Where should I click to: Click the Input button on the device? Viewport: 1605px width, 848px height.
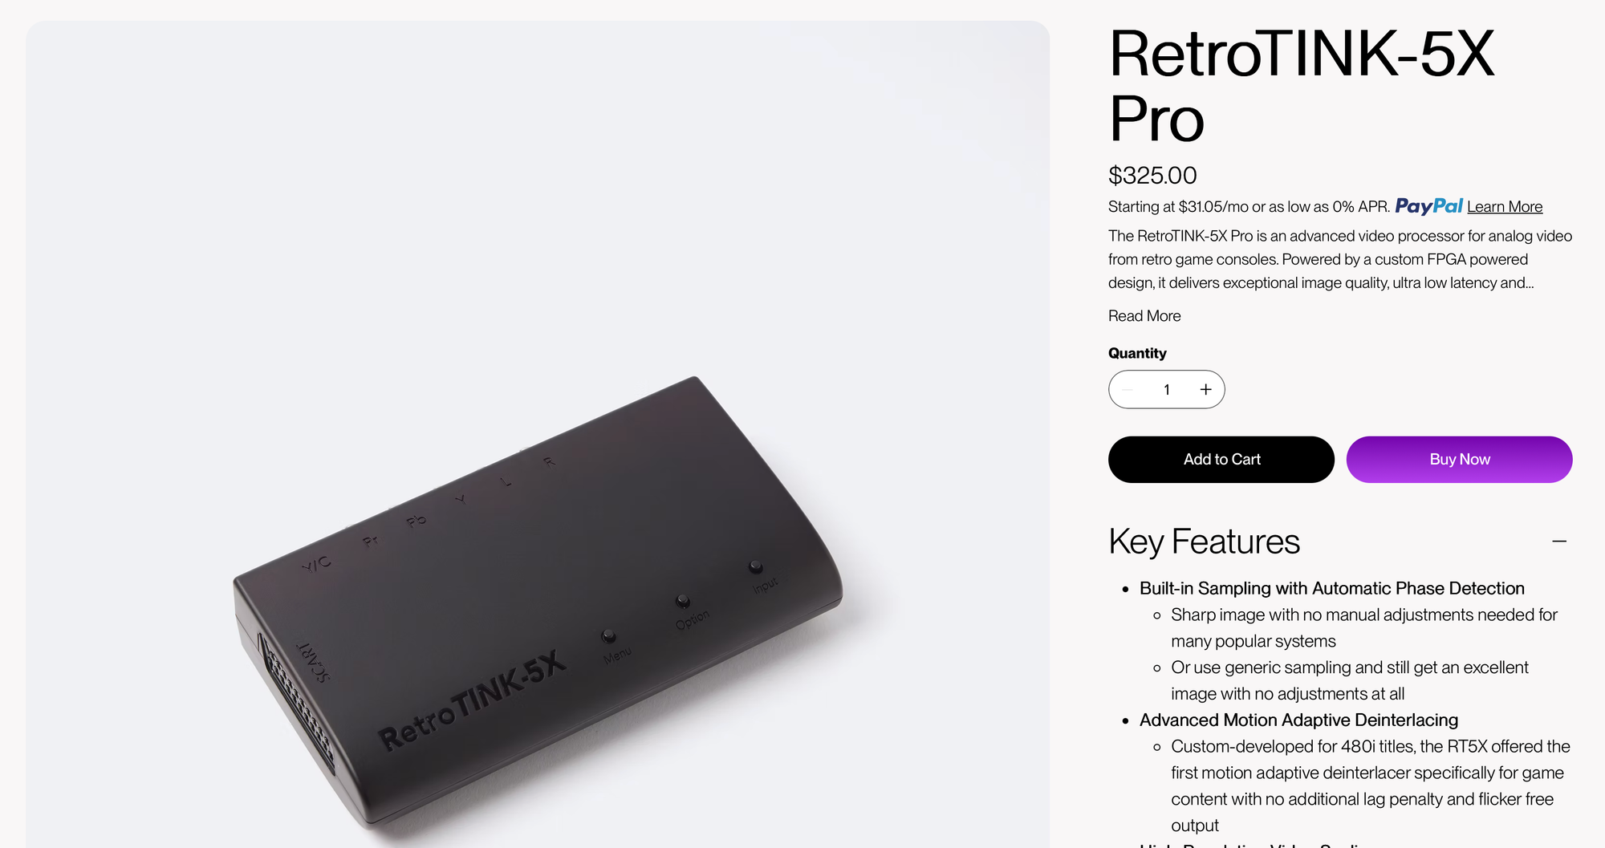pyautogui.click(x=755, y=566)
